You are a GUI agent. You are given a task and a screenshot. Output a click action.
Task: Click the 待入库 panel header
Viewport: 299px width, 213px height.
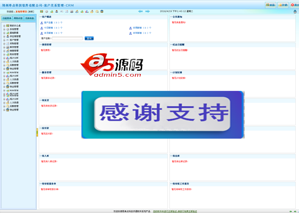(x=103, y=156)
